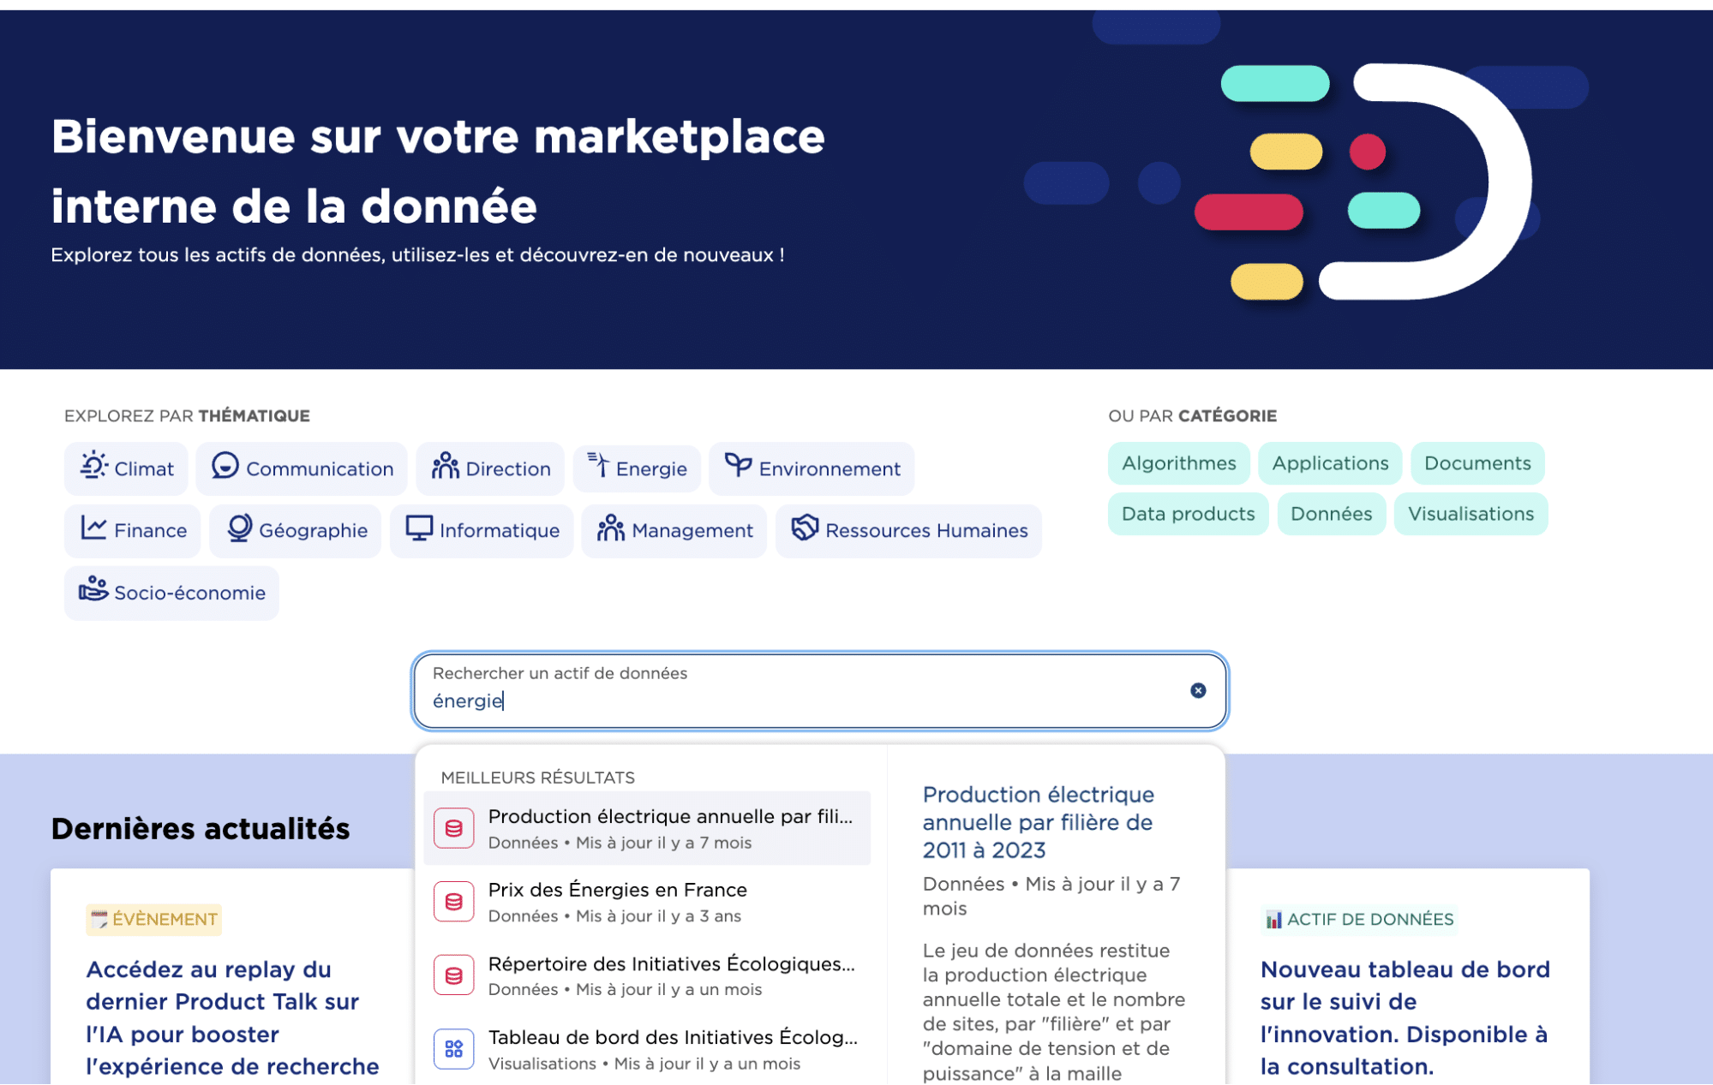Screen dimensions: 1713x1085
Task: Open the Algorithmes category
Action: [1178, 463]
